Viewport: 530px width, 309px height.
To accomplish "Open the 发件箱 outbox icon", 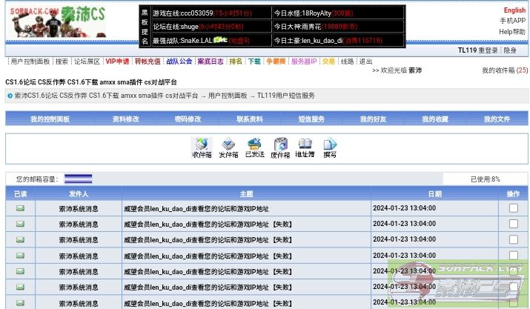I will [x=228, y=147].
